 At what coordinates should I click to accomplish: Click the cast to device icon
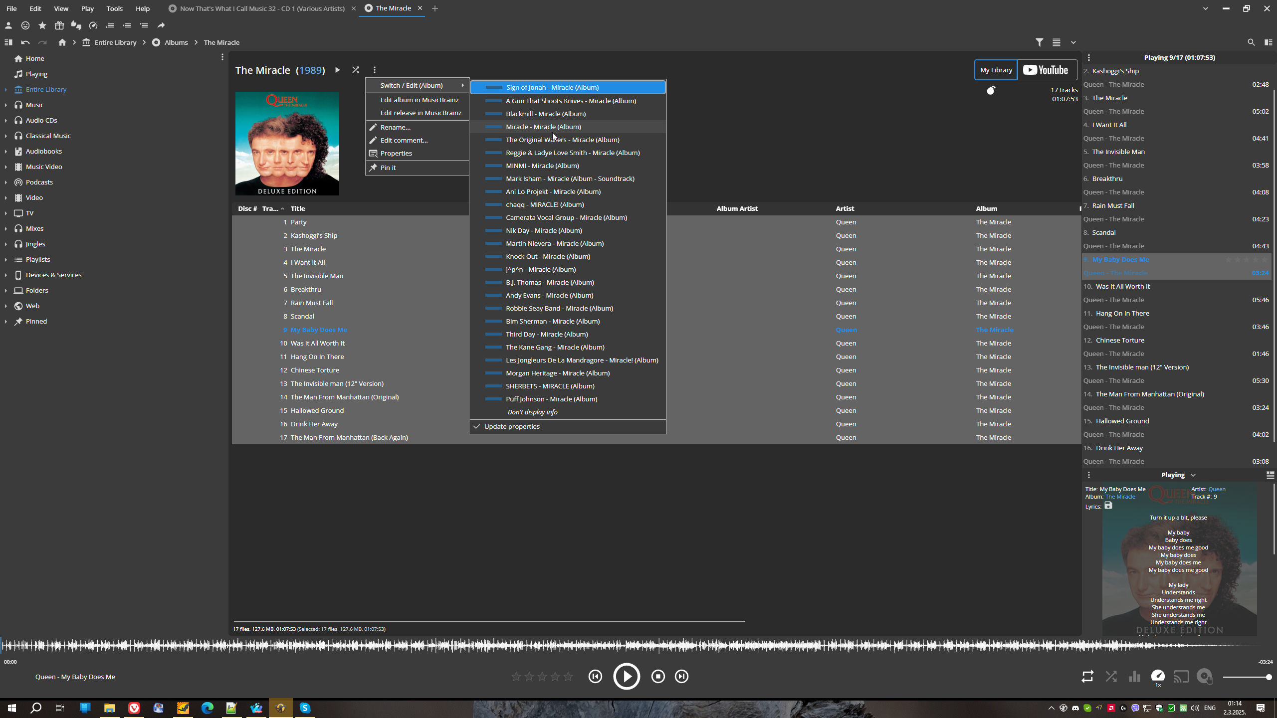(x=1181, y=677)
